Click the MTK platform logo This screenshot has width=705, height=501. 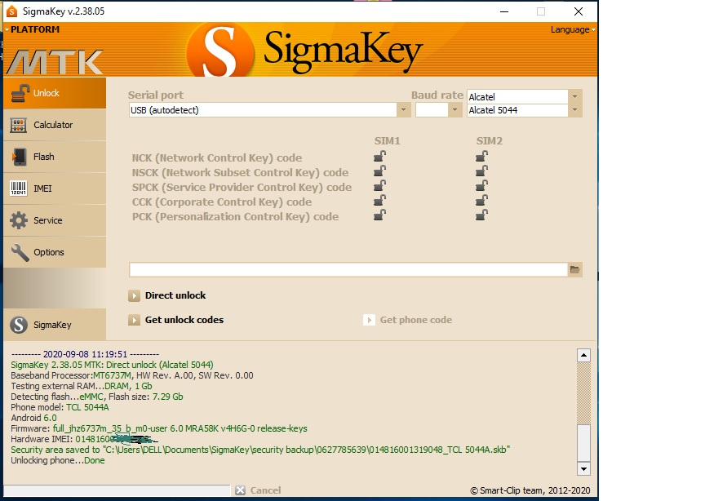click(55, 62)
